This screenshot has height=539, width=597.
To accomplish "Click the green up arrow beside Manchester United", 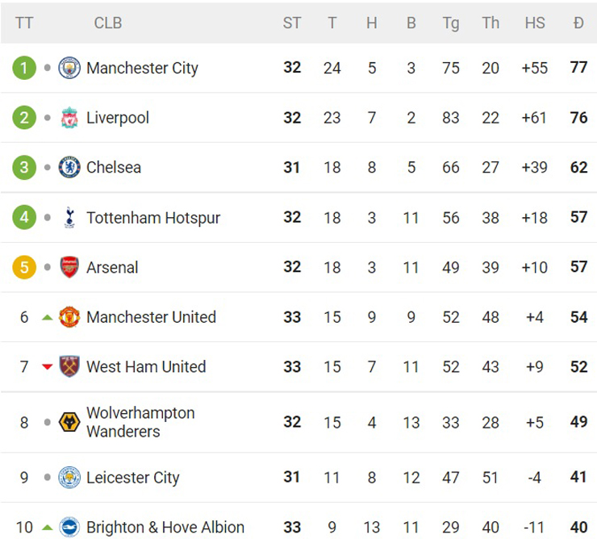I will tap(48, 317).
